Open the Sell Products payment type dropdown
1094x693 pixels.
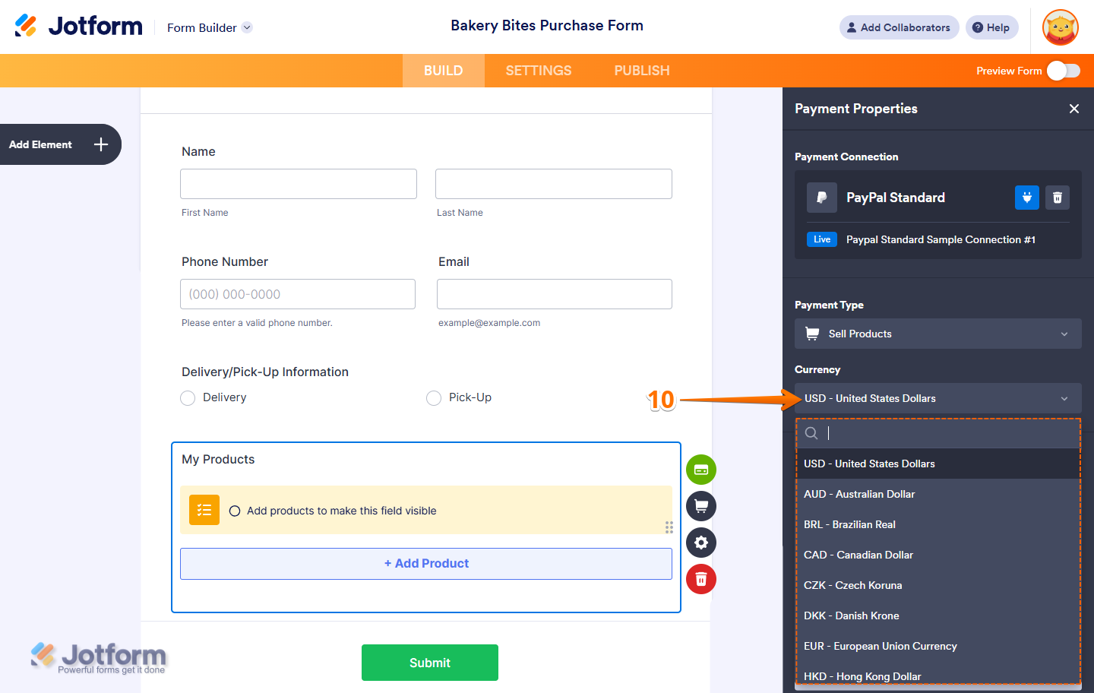click(x=937, y=334)
